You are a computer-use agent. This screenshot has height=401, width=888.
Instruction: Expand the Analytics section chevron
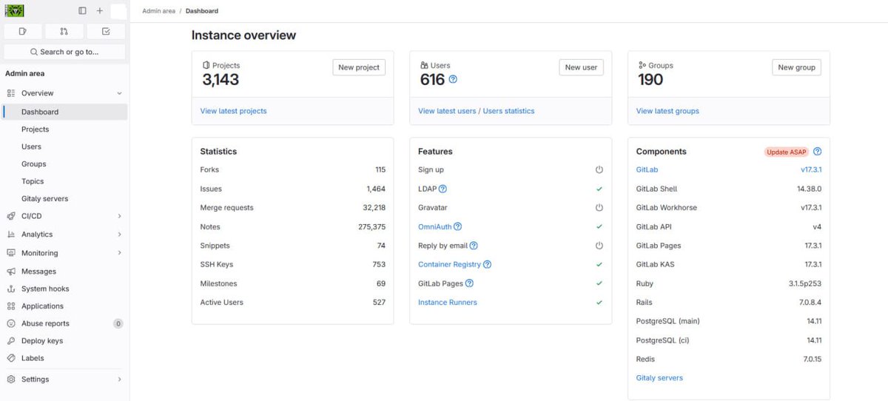[119, 235]
